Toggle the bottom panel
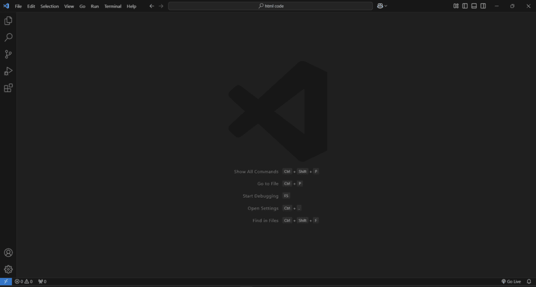 (x=474, y=6)
